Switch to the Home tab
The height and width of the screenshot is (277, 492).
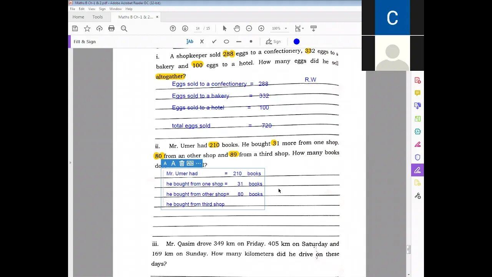click(x=78, y=17)
